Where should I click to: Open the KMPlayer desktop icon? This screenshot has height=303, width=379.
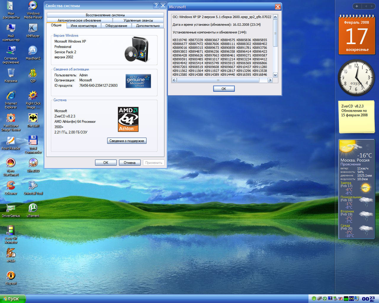[33, 29]
